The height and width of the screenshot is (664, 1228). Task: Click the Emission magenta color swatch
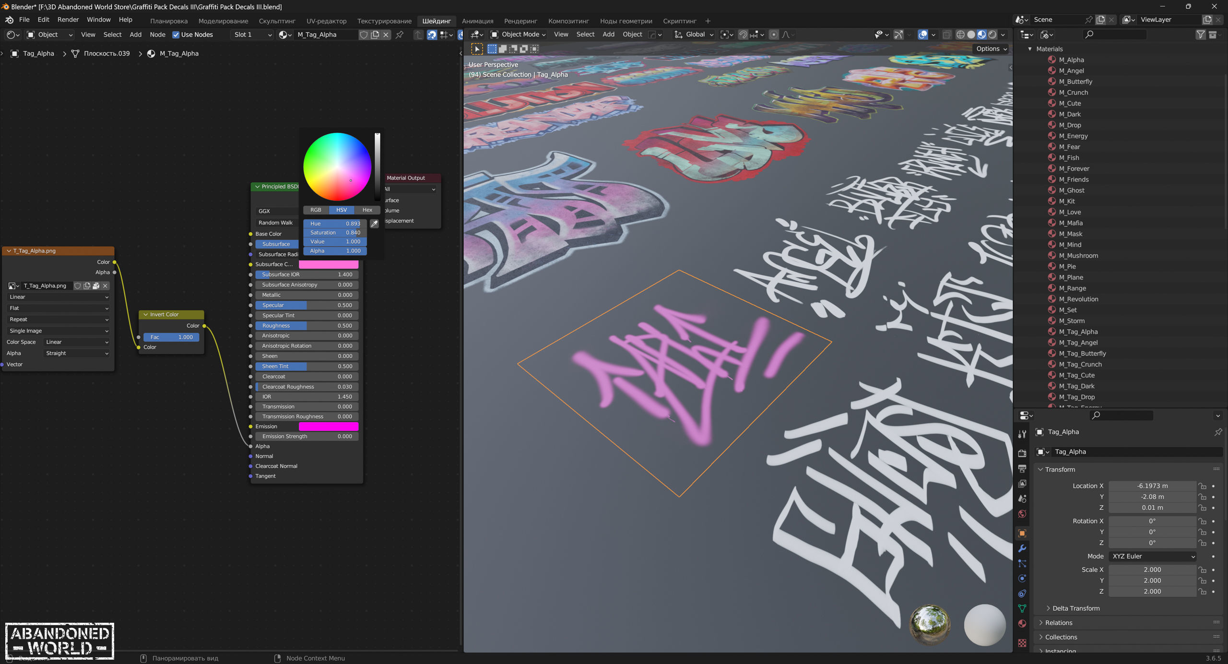[x=329, y=427]
